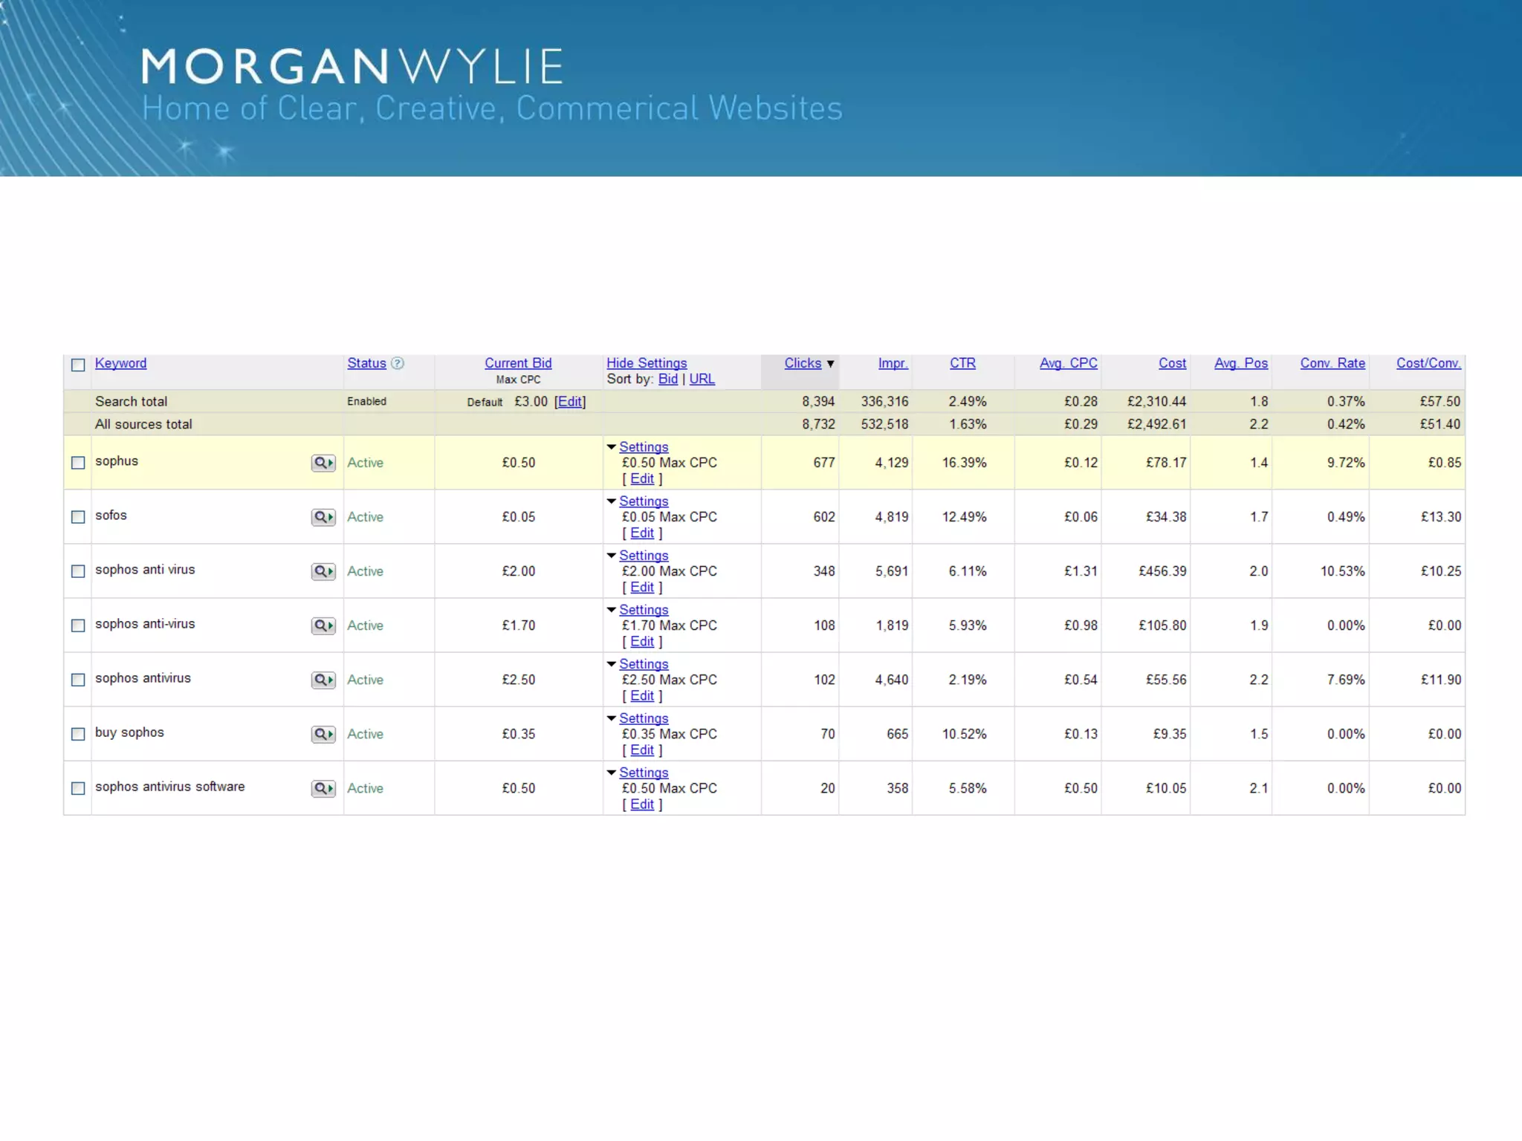Click Hide Settings link in header
Screen dimensions: 1522x1141
point(646,363)
